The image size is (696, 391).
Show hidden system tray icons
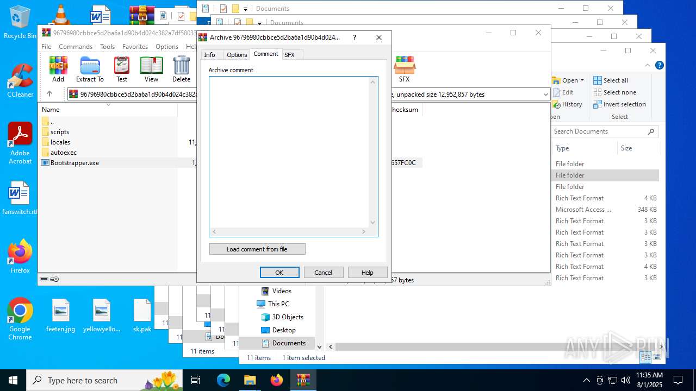[586, 380]
